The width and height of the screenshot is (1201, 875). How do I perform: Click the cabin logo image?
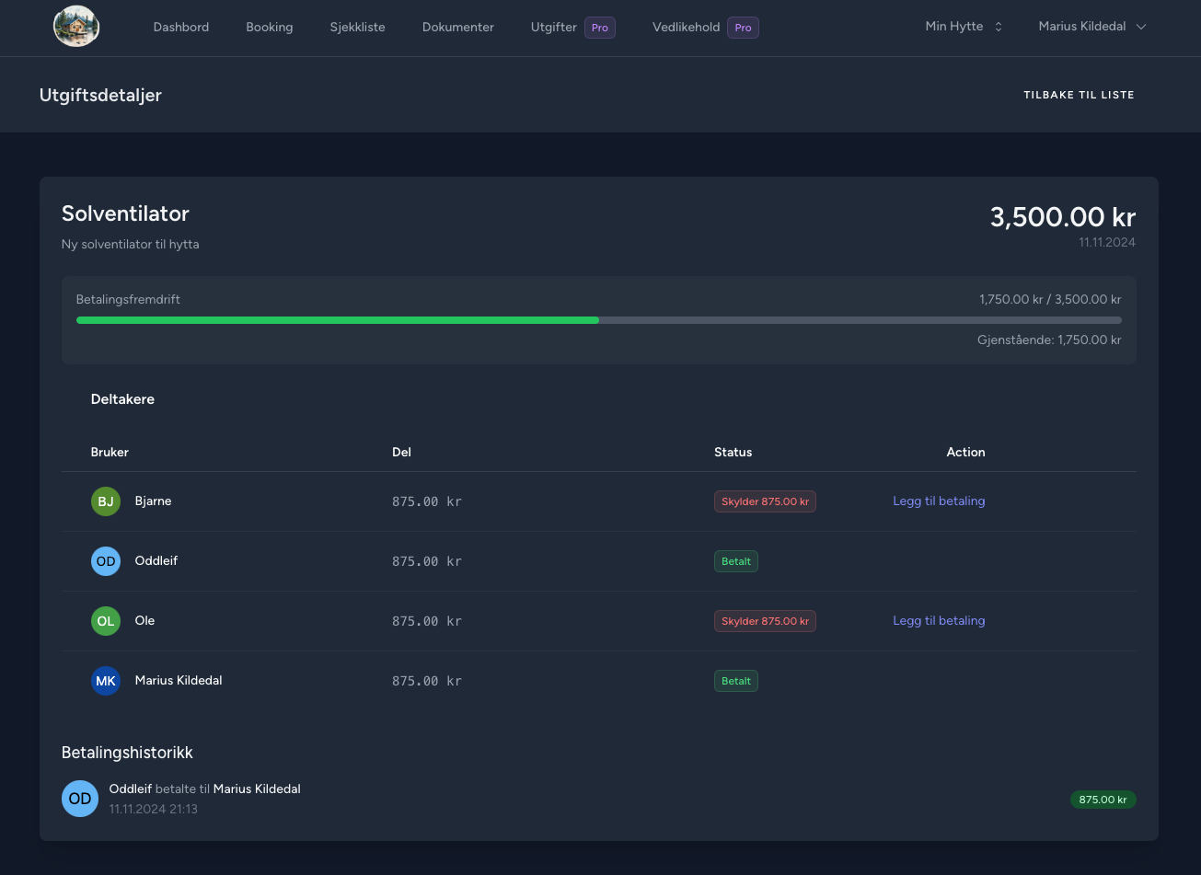[x=76, y=27]
